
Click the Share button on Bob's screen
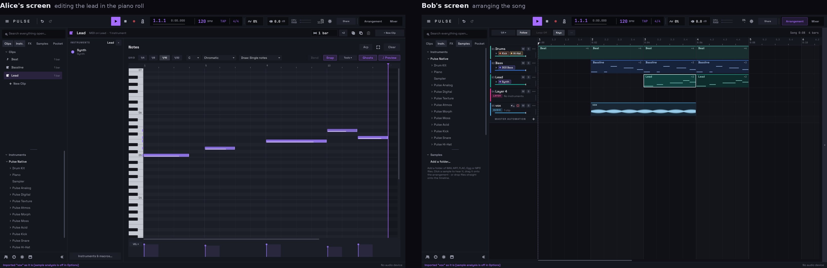[x=768, y=21]
